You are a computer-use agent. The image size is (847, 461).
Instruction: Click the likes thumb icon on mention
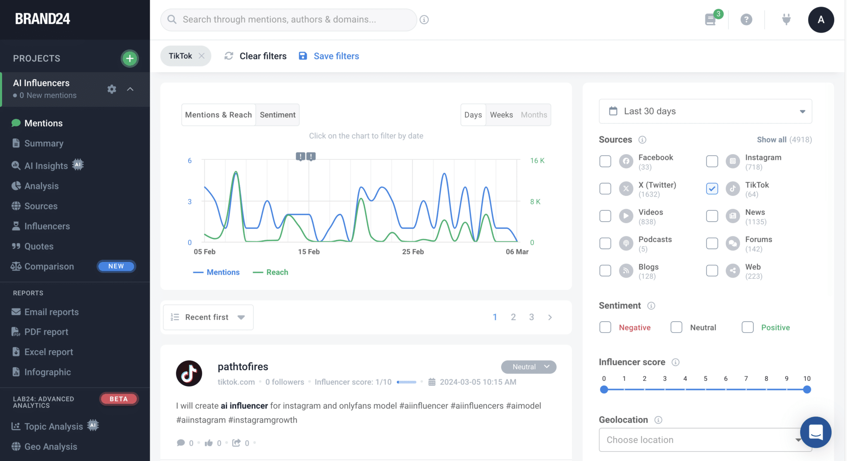coord(208,443)
